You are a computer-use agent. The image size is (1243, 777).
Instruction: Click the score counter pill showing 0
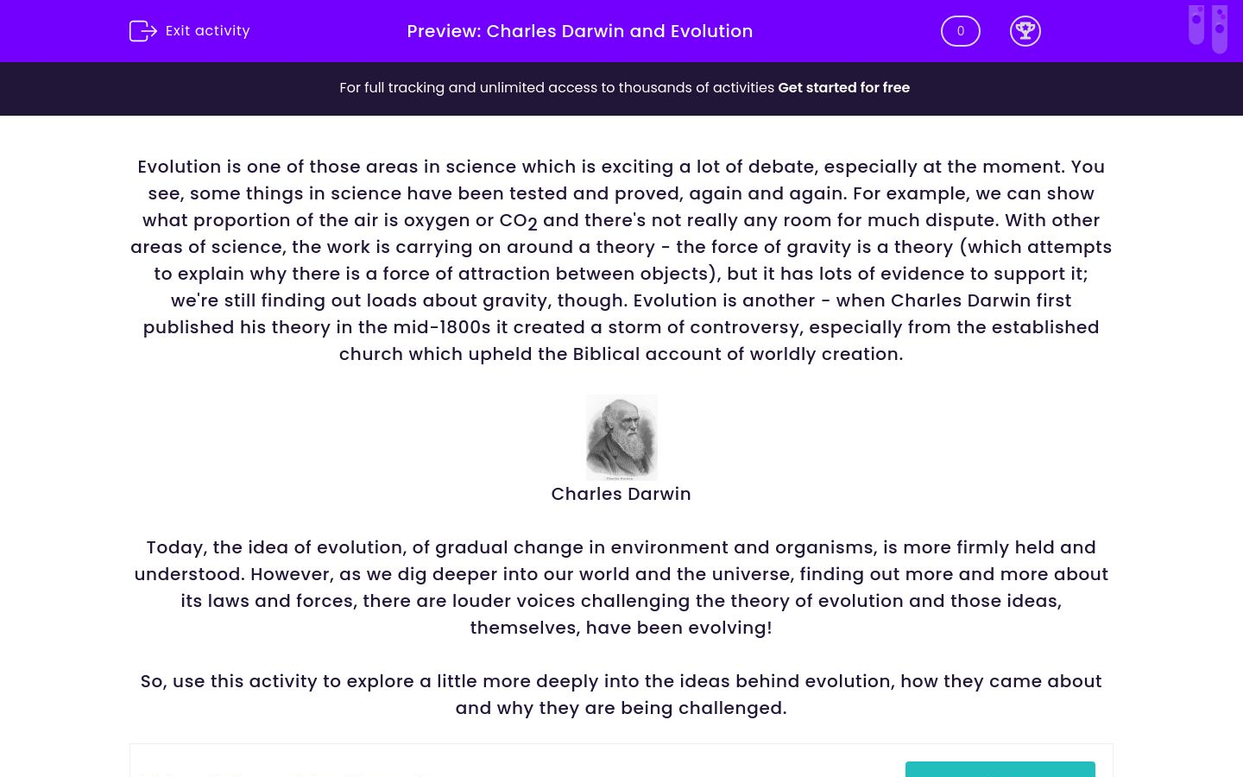(961, 31)
